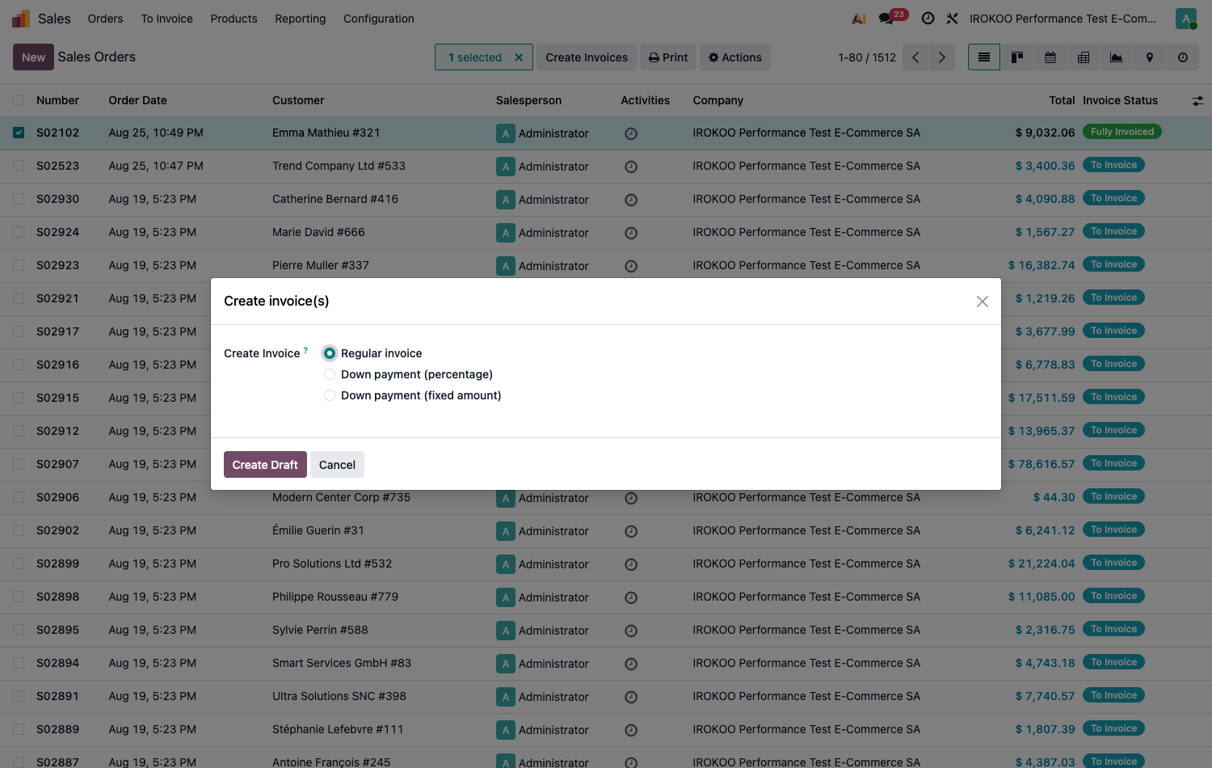The image size is (1212, 768).
Task: Open the Create Invoice help tooltip mark
Action: 305,350
